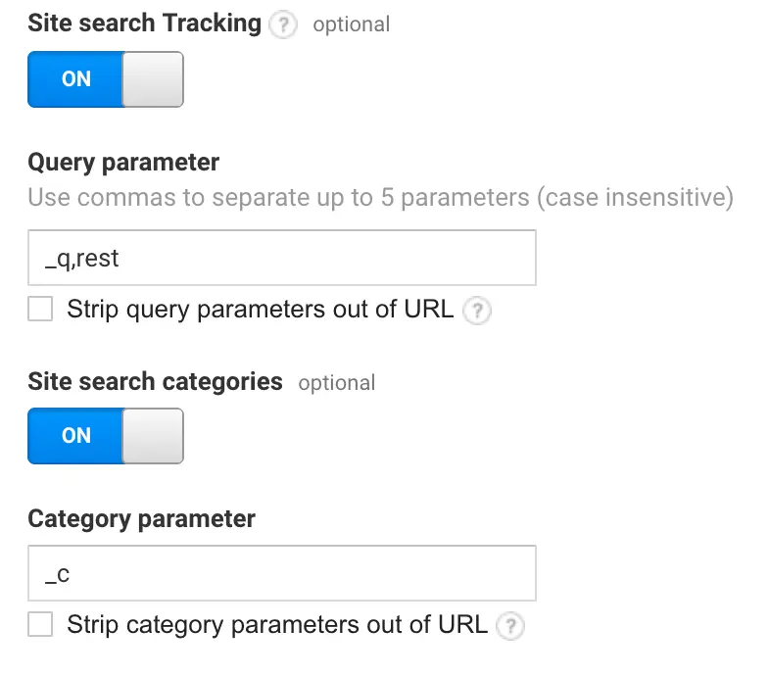Screen dimensions: 768x676
Task: Click the Strip category parameters label text
Action: pyautogui.click(x=277, y=625)
